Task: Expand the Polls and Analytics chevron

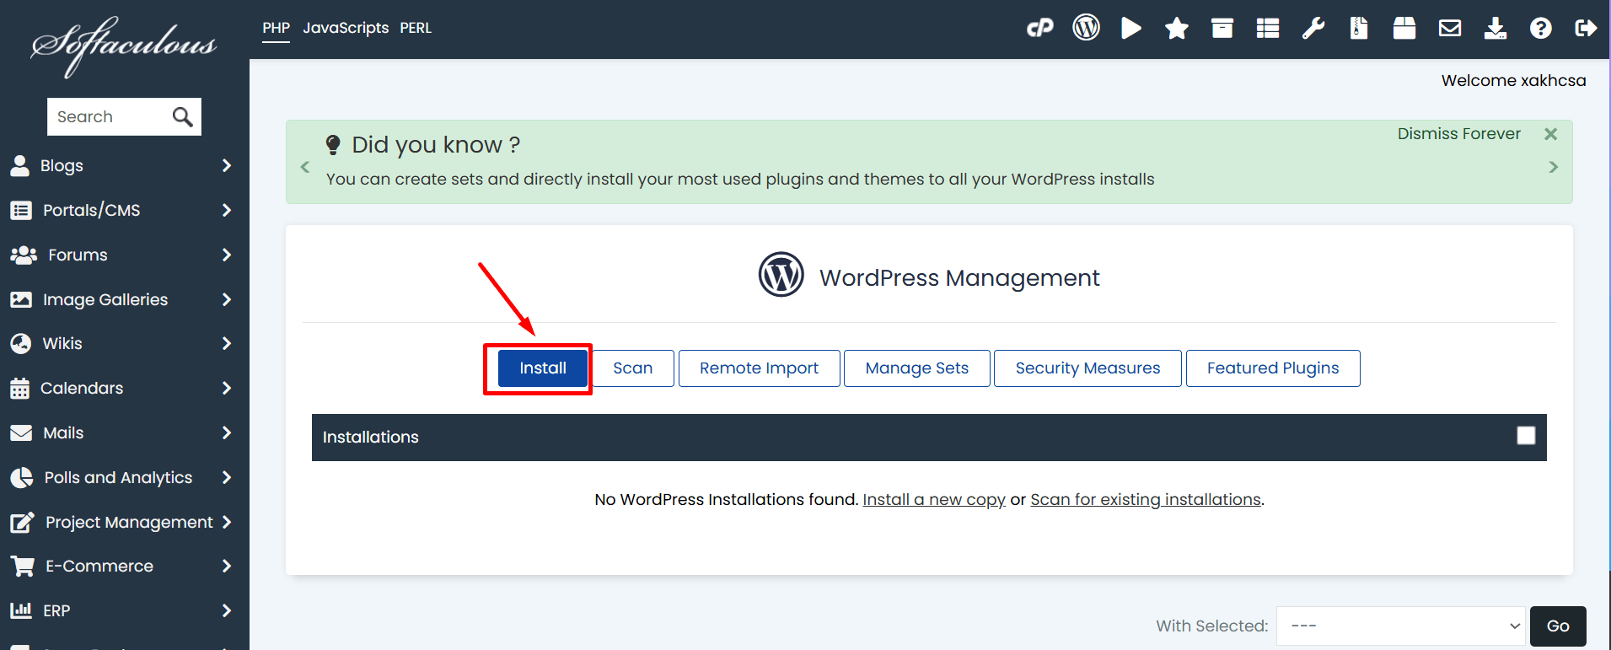Action: click(x=226, y=477)
